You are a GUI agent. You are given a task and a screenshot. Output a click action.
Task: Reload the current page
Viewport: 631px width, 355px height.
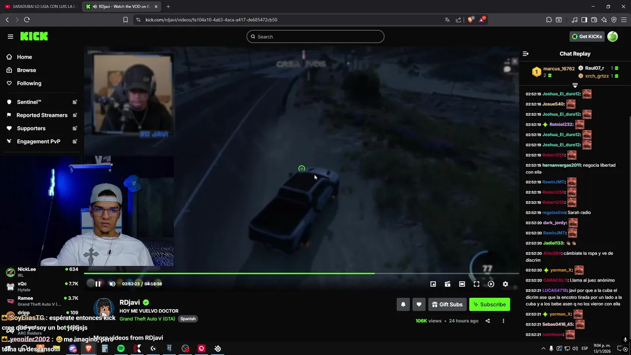tap(27, 20)
